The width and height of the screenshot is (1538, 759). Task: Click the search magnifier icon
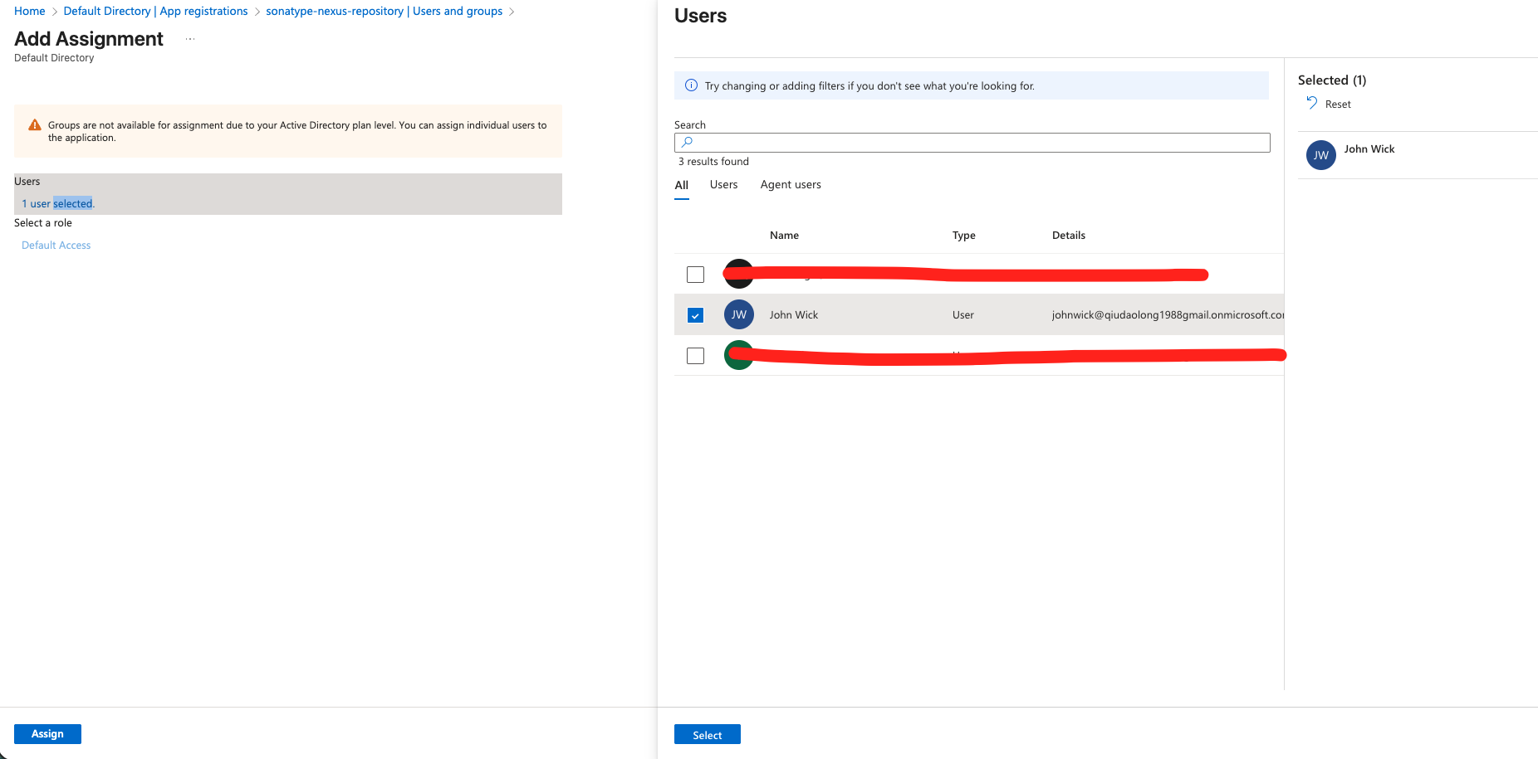click(686, 142)
